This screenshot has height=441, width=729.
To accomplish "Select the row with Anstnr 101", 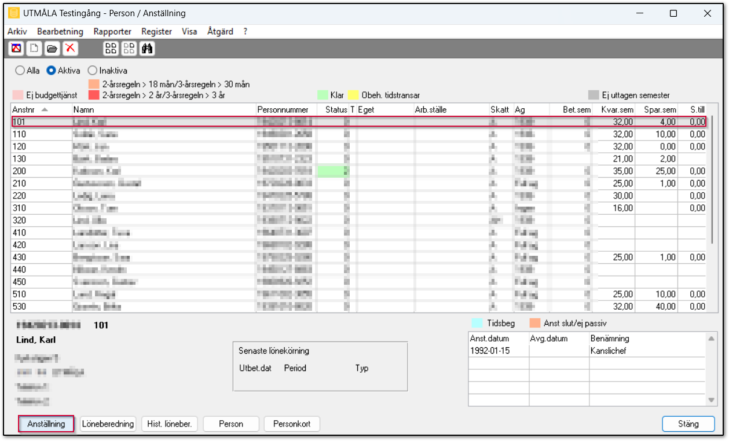I will [359, 122].
